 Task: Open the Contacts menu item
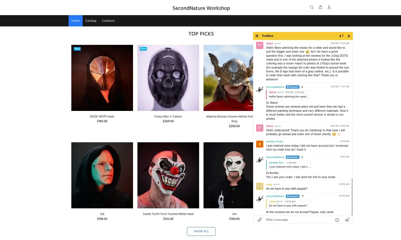(x=109, y=21)
